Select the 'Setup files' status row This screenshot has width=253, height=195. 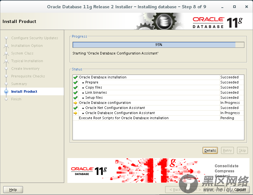tap(158, 98)
